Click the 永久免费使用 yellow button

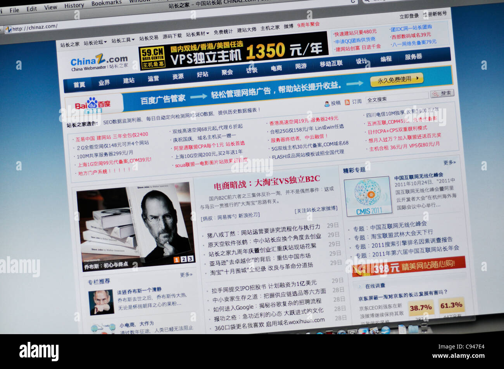click(x=397, y=79)
